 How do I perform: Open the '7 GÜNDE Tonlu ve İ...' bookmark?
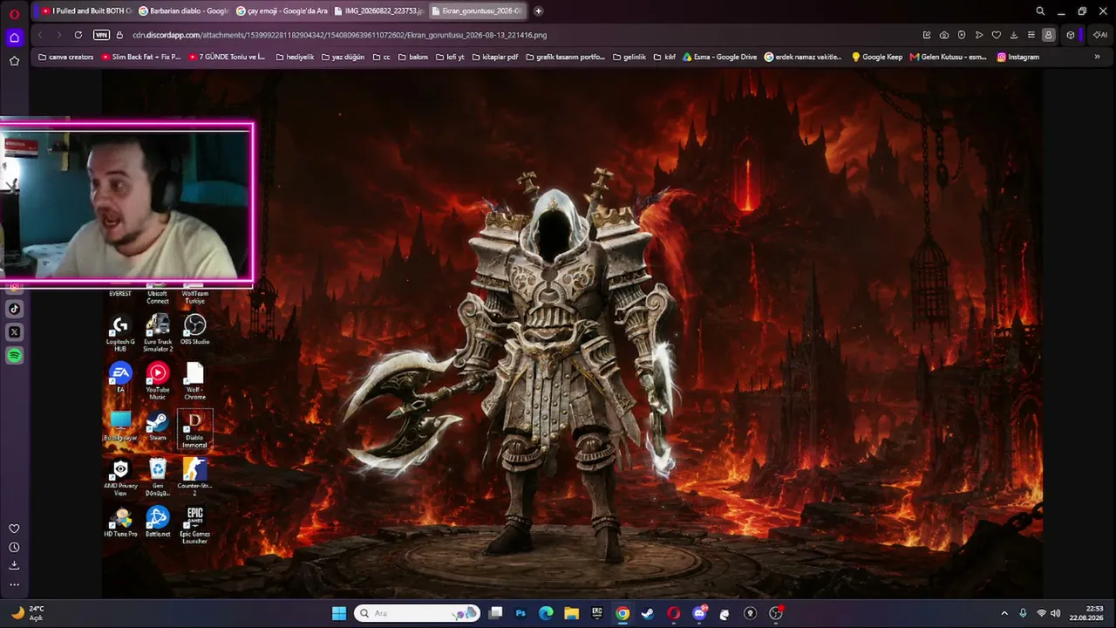[x=227, y=57]
